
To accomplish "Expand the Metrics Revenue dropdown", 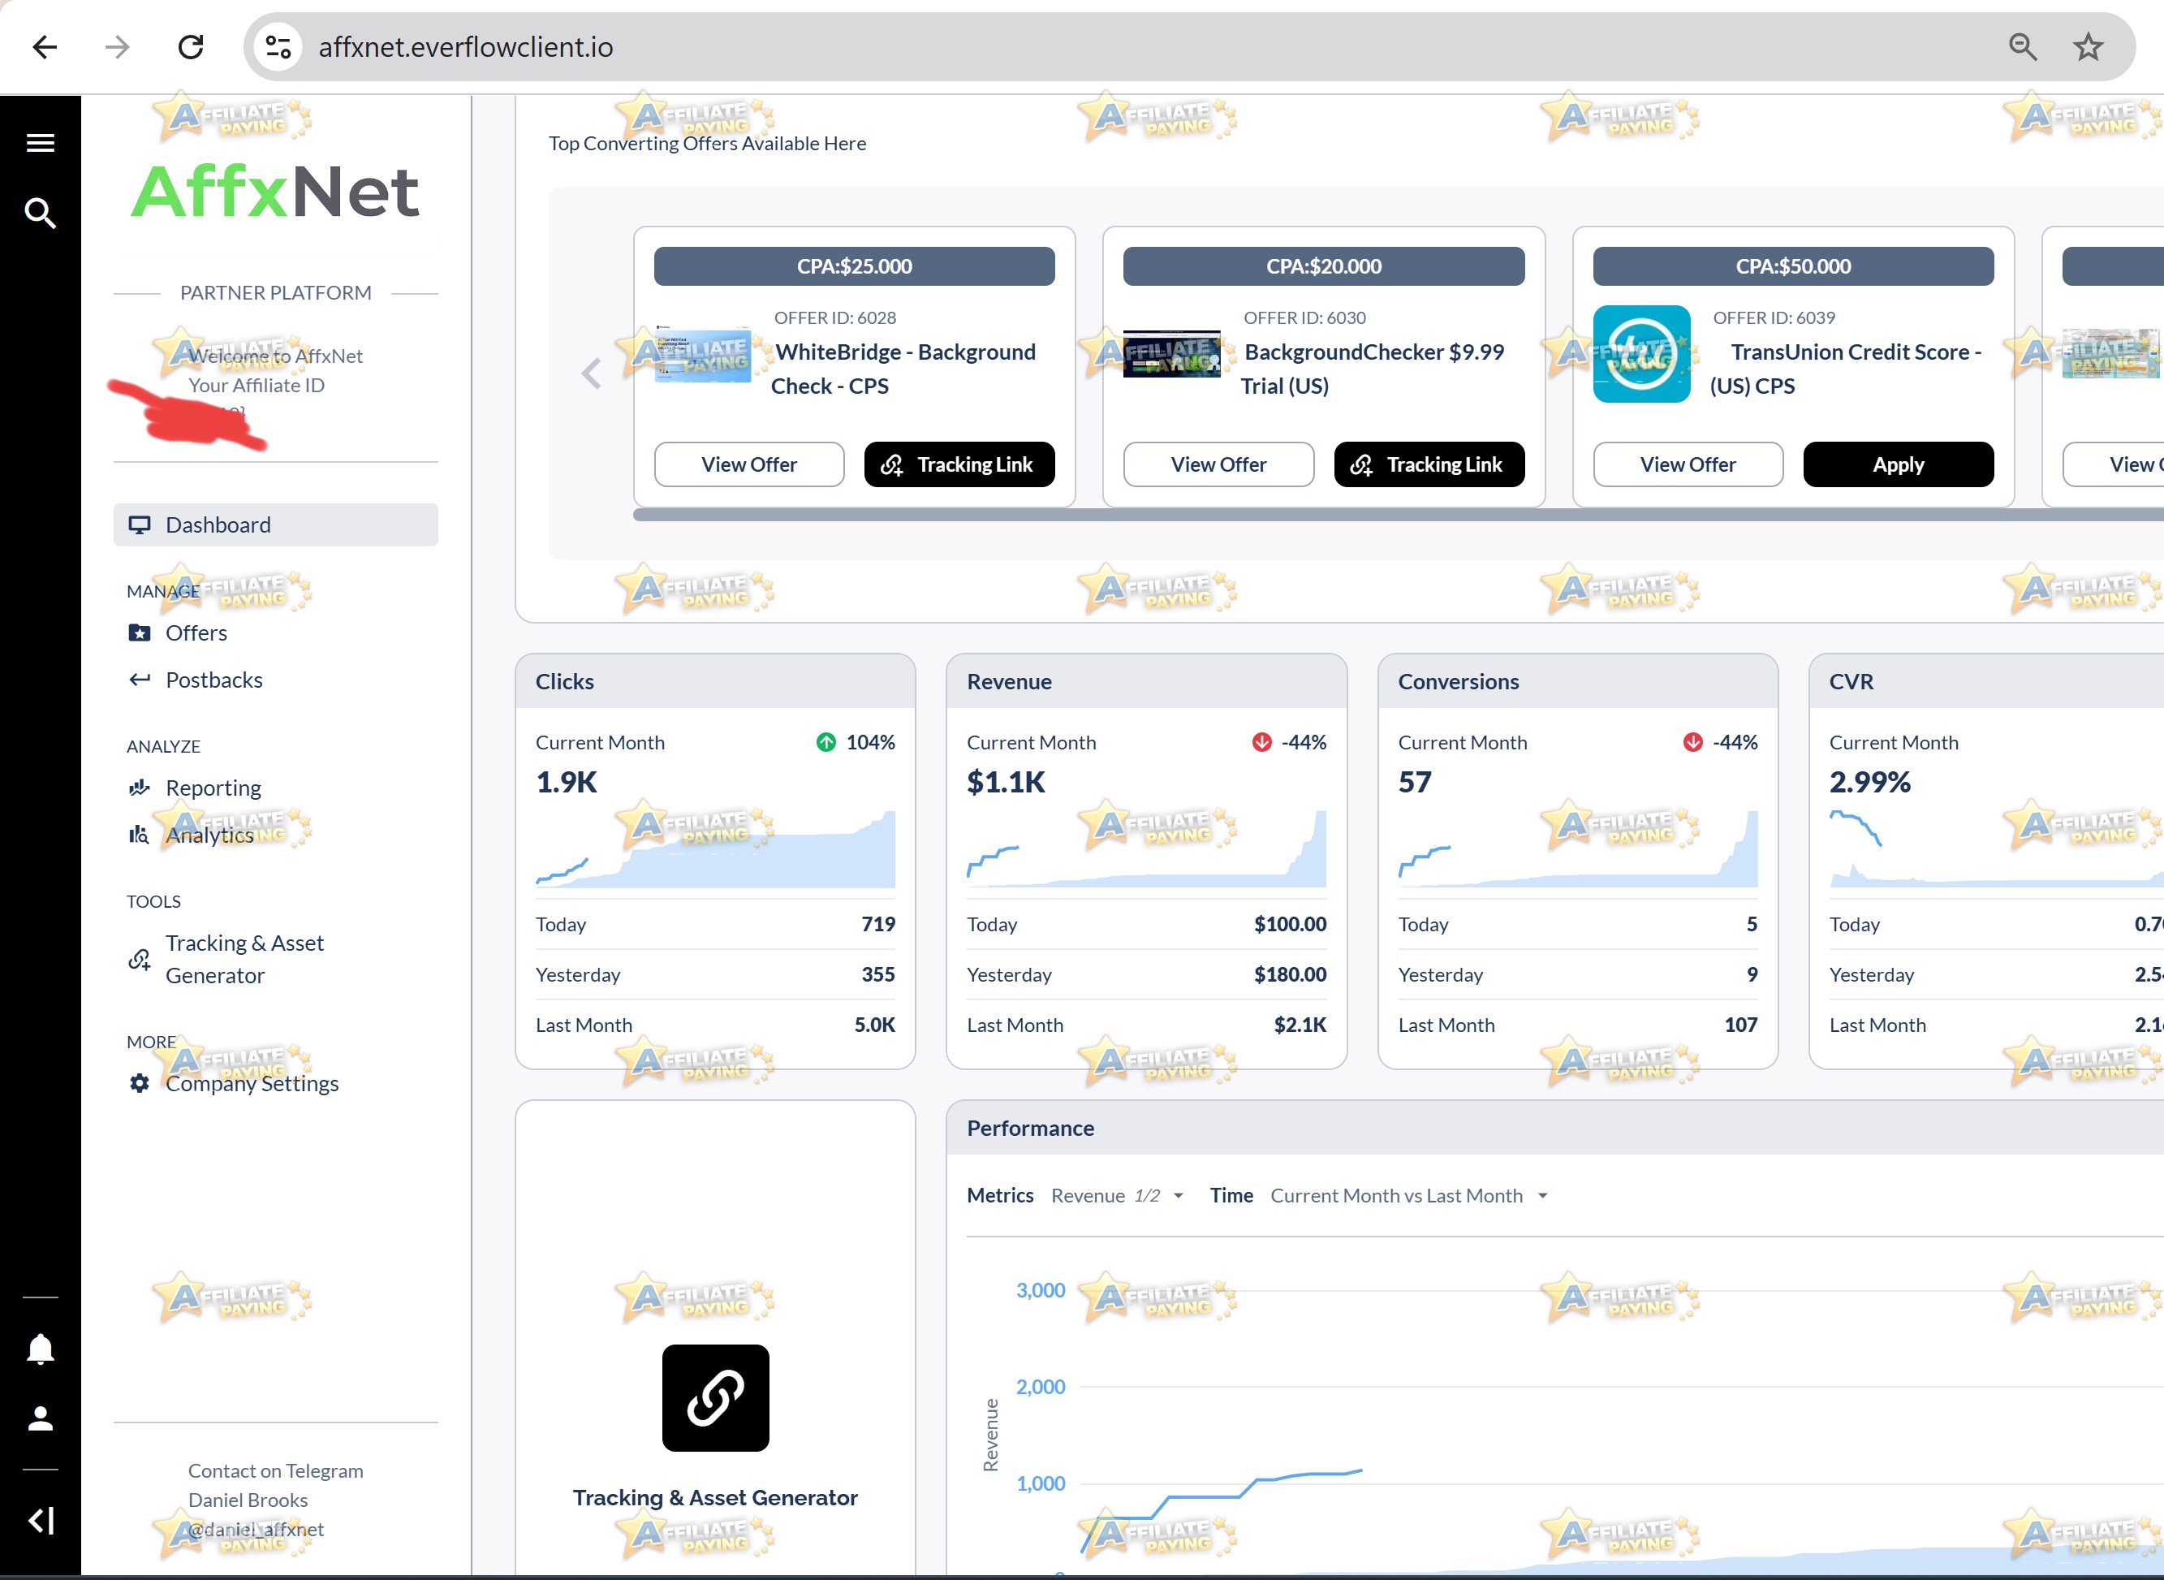I will point(1118,1195).
